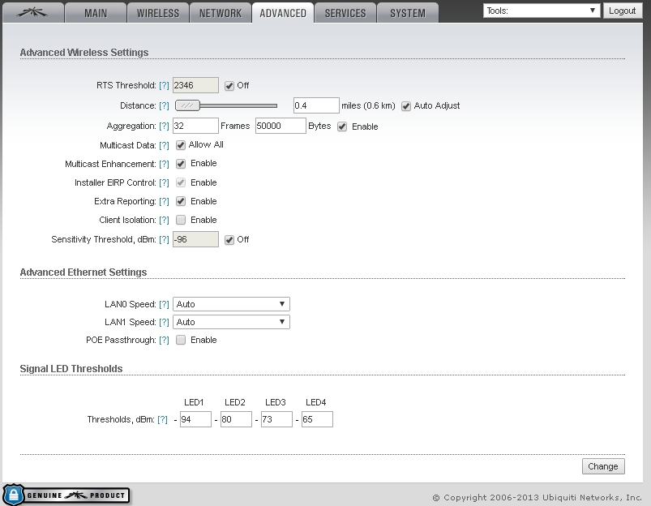This screenshot has height=506, width=651.
Task: Toggle Sensitivity Threshold Off checkbox
Action: point(229,240)
